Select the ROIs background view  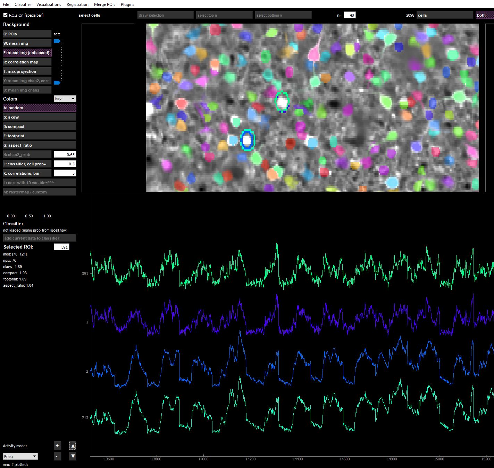click(27, 34)
